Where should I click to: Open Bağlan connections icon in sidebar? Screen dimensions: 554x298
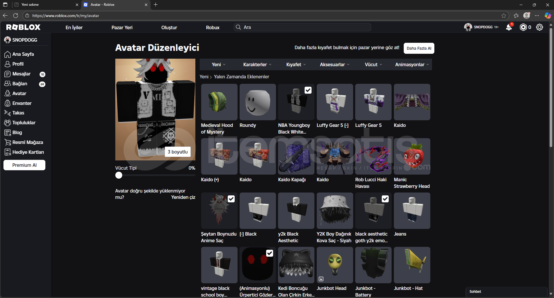pos(8,84)
